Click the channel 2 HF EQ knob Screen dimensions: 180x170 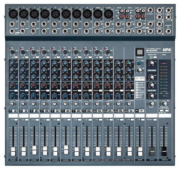pos(23,63)
